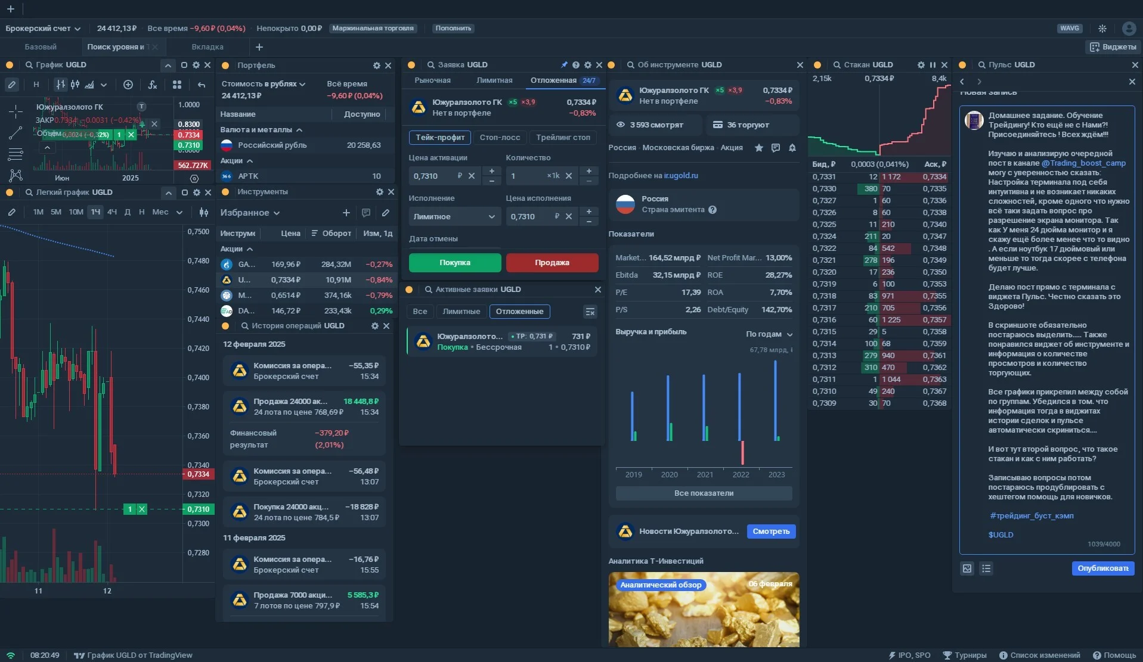Change the orange link color of Стакан UGLD
Viewport: 1143px width, 662px height.
tap(817, 65)
